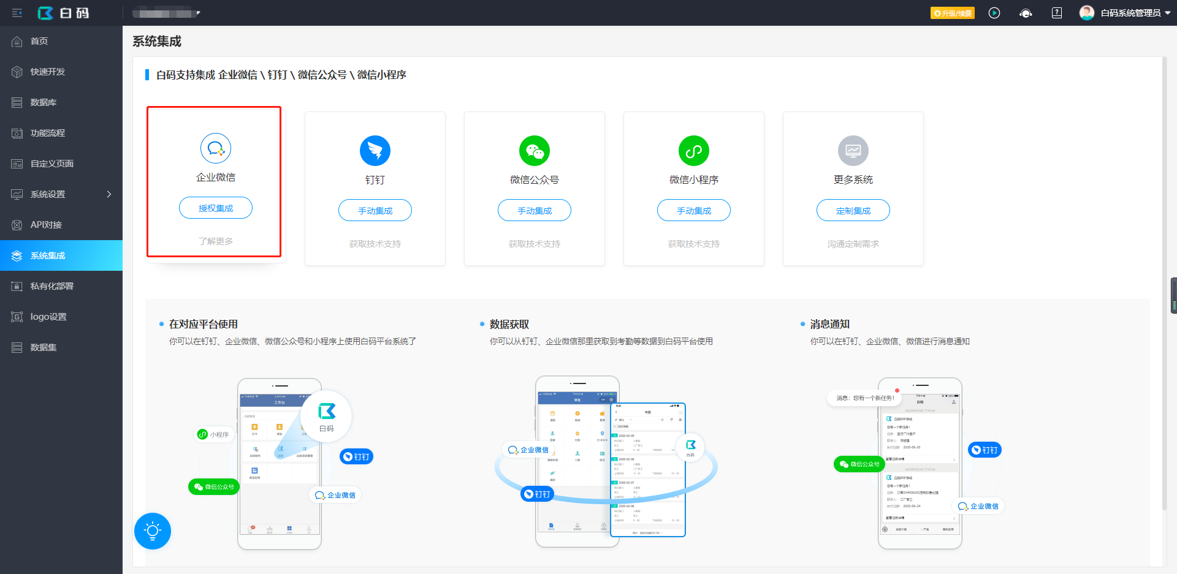The width and height of the screenshot is (1177, 574).
Task: Open the blurred workspace name dropdown
Action: click(166, 13)
